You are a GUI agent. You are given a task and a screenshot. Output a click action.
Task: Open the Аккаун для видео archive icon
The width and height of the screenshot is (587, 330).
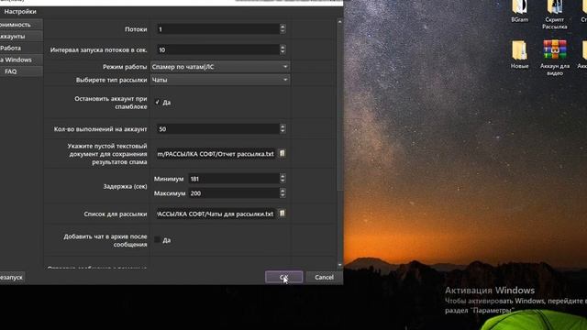(555, 57)
